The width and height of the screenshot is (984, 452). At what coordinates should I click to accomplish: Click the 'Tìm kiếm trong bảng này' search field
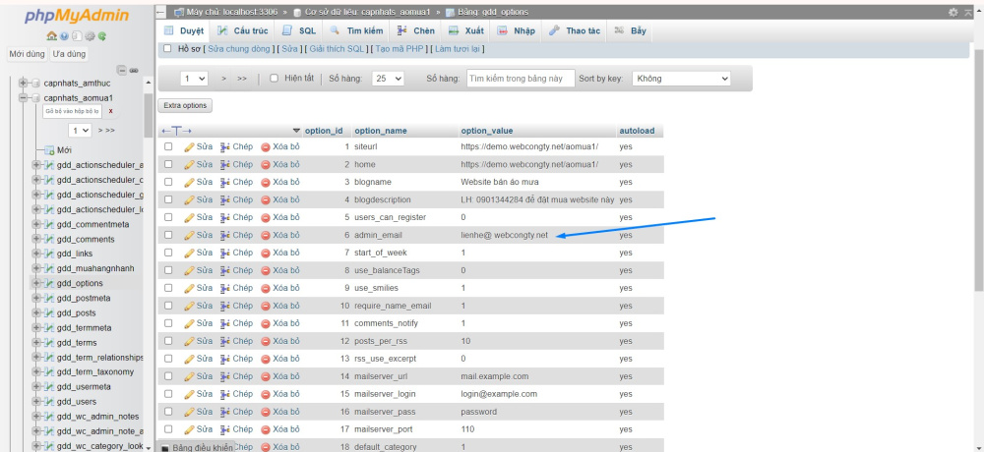coord(521,78)
